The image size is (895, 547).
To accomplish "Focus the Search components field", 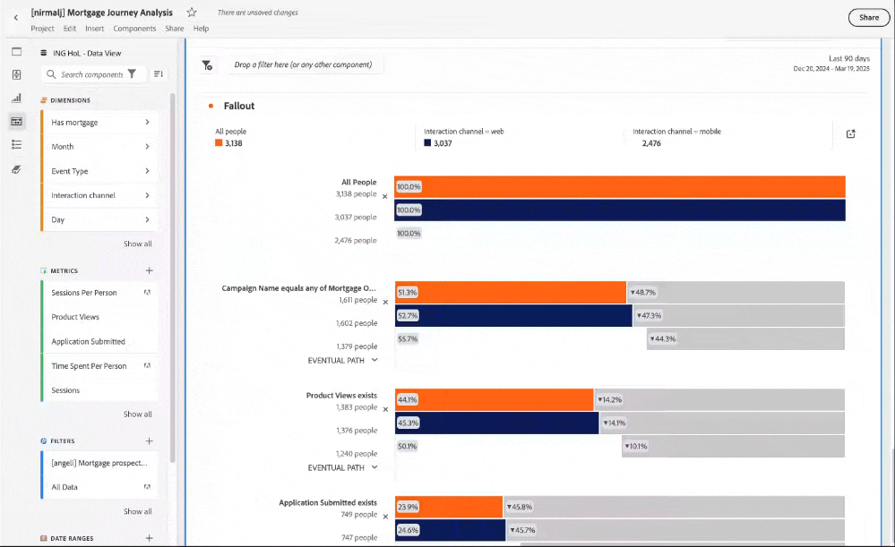I will tap(91, 74).
